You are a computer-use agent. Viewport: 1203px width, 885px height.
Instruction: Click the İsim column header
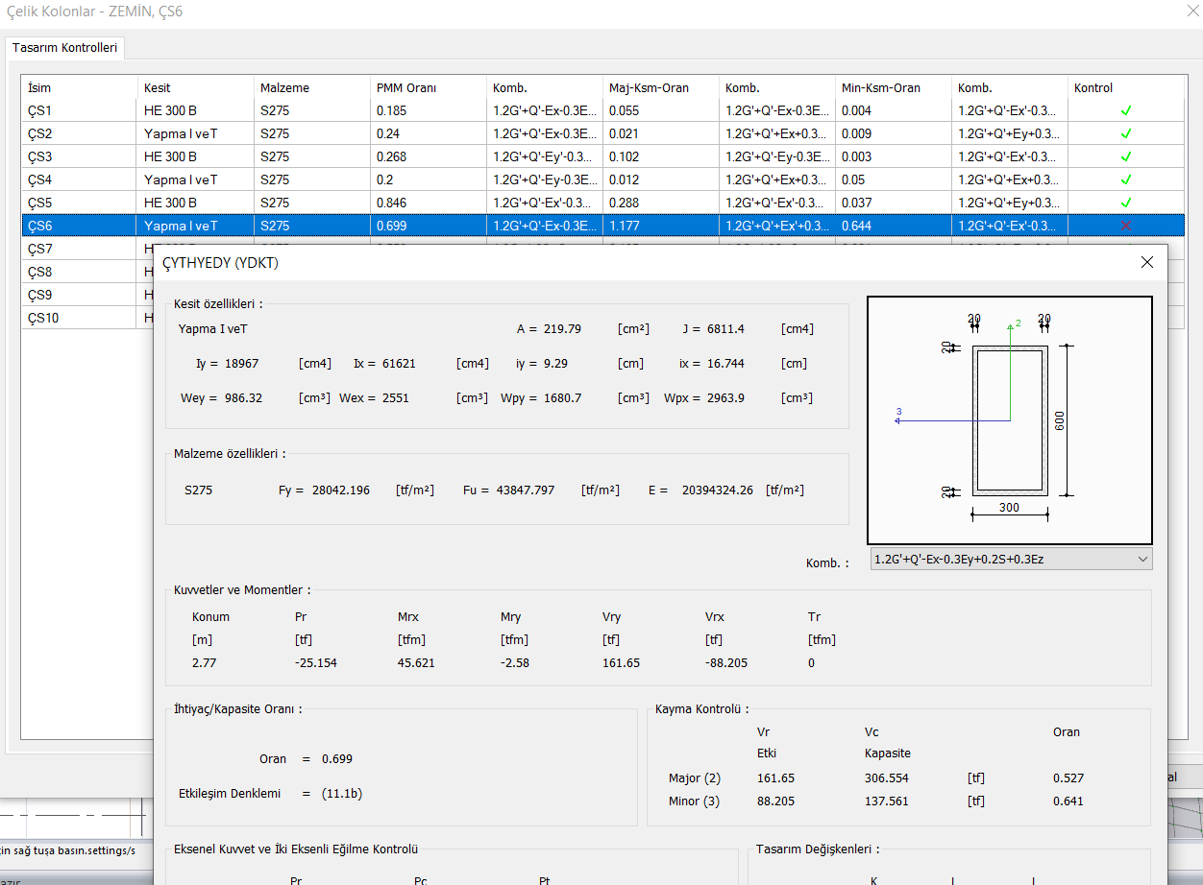[x=80, y=87]
